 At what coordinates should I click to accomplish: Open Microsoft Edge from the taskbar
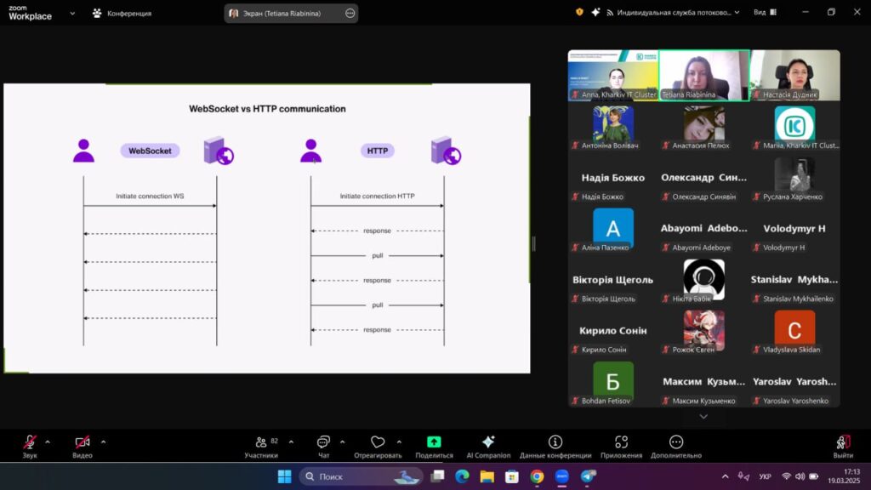462,476
